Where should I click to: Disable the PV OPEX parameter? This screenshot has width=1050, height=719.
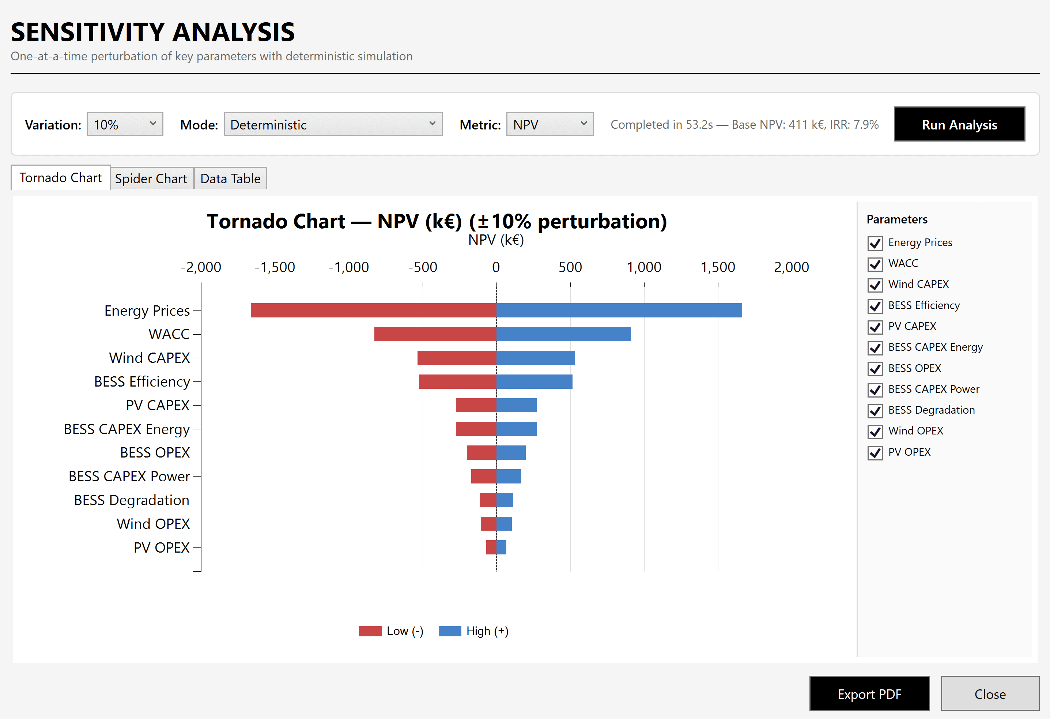coord(875,452)
